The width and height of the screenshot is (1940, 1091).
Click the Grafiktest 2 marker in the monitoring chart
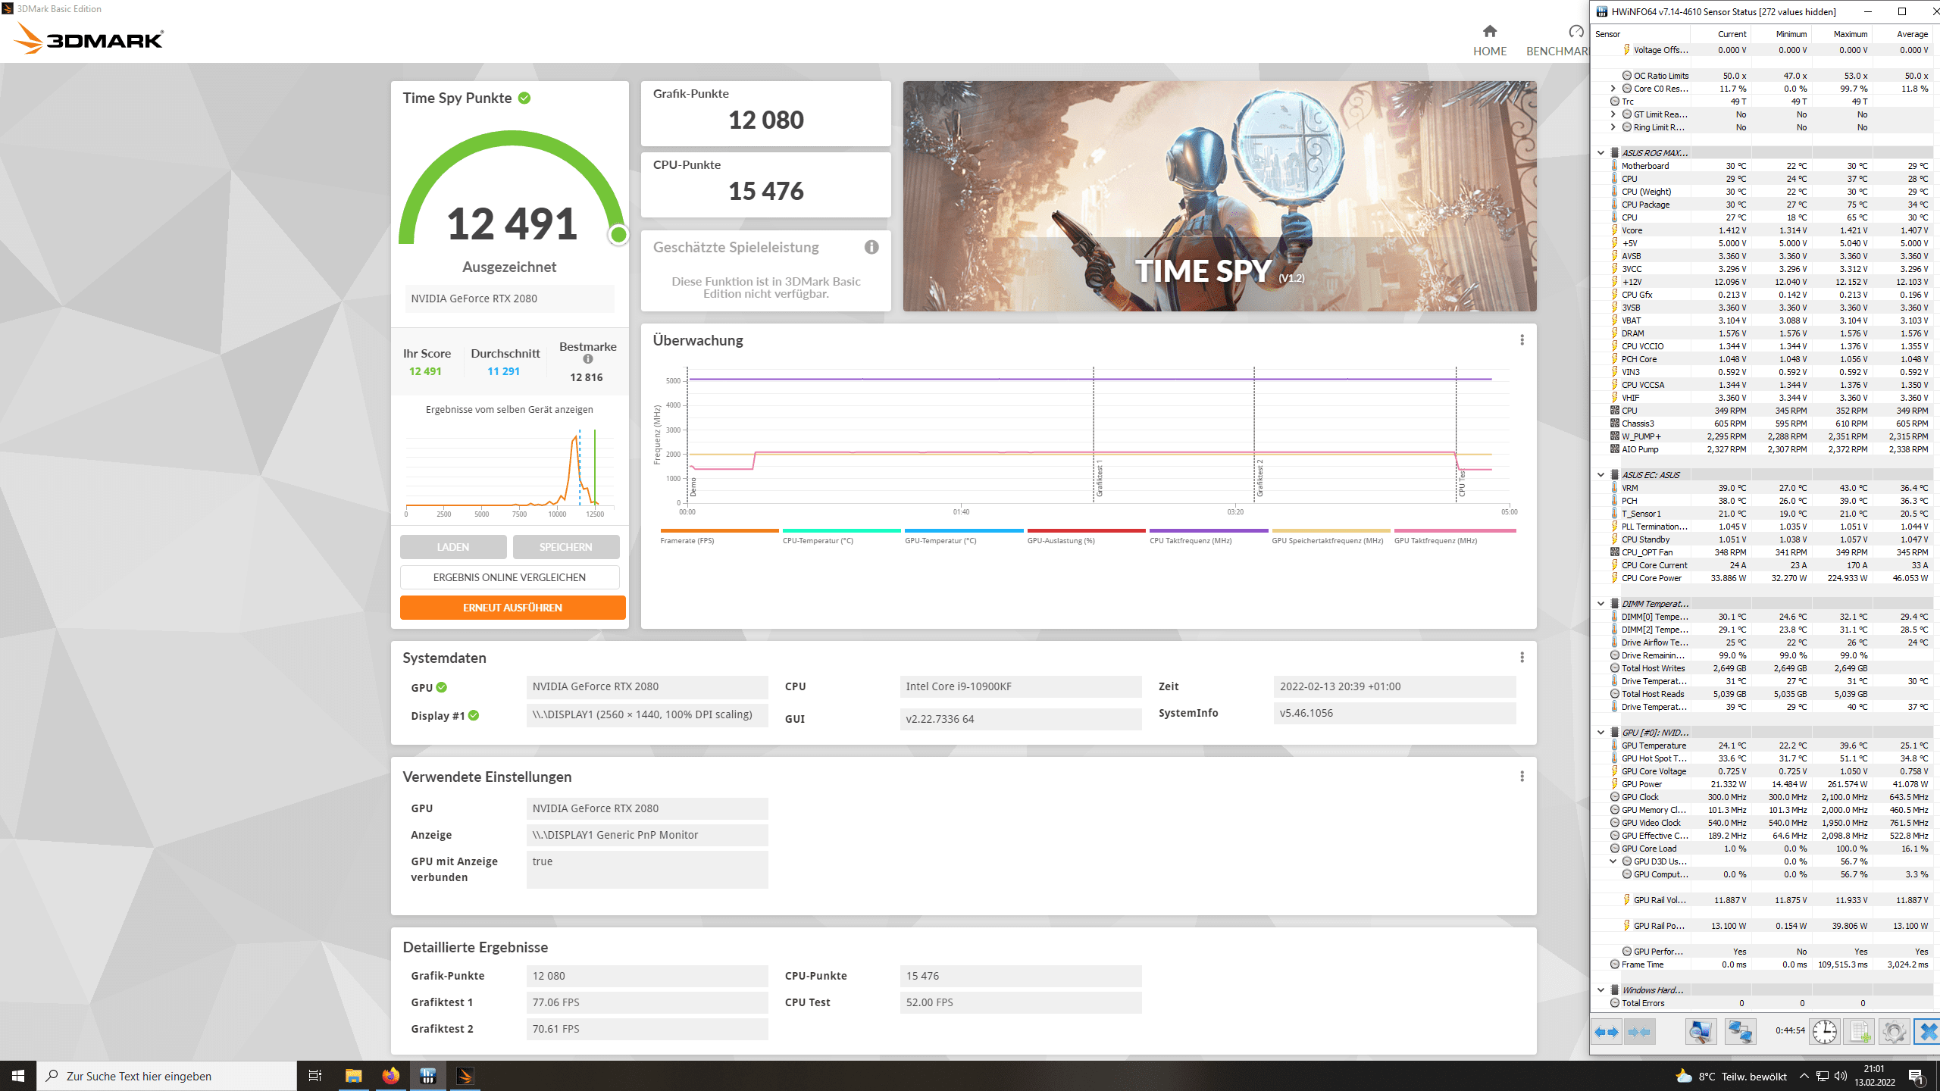pyautogui.click(x=1259, y=478)
